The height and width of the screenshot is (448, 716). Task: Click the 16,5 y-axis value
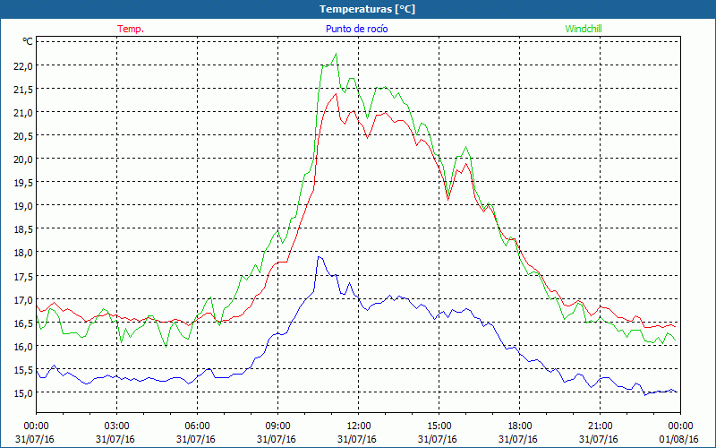click(x=24, y=323)
